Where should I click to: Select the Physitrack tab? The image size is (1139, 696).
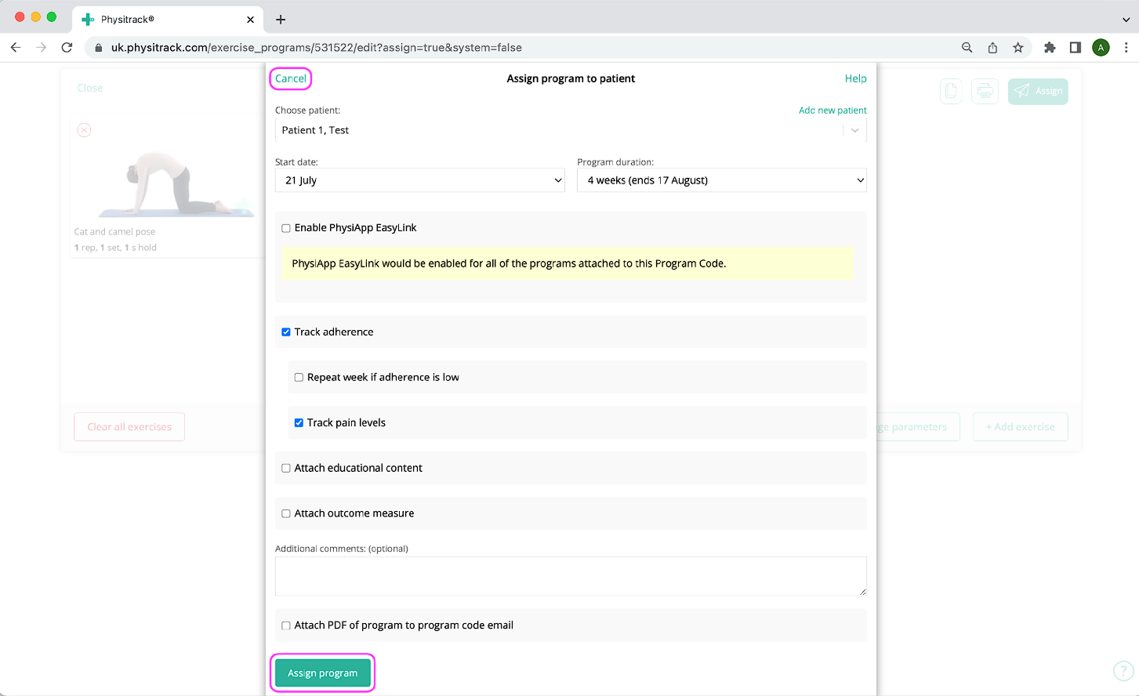(169, 20)
